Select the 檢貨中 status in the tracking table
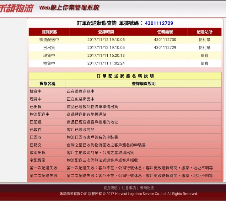 (x=49, y=64)
